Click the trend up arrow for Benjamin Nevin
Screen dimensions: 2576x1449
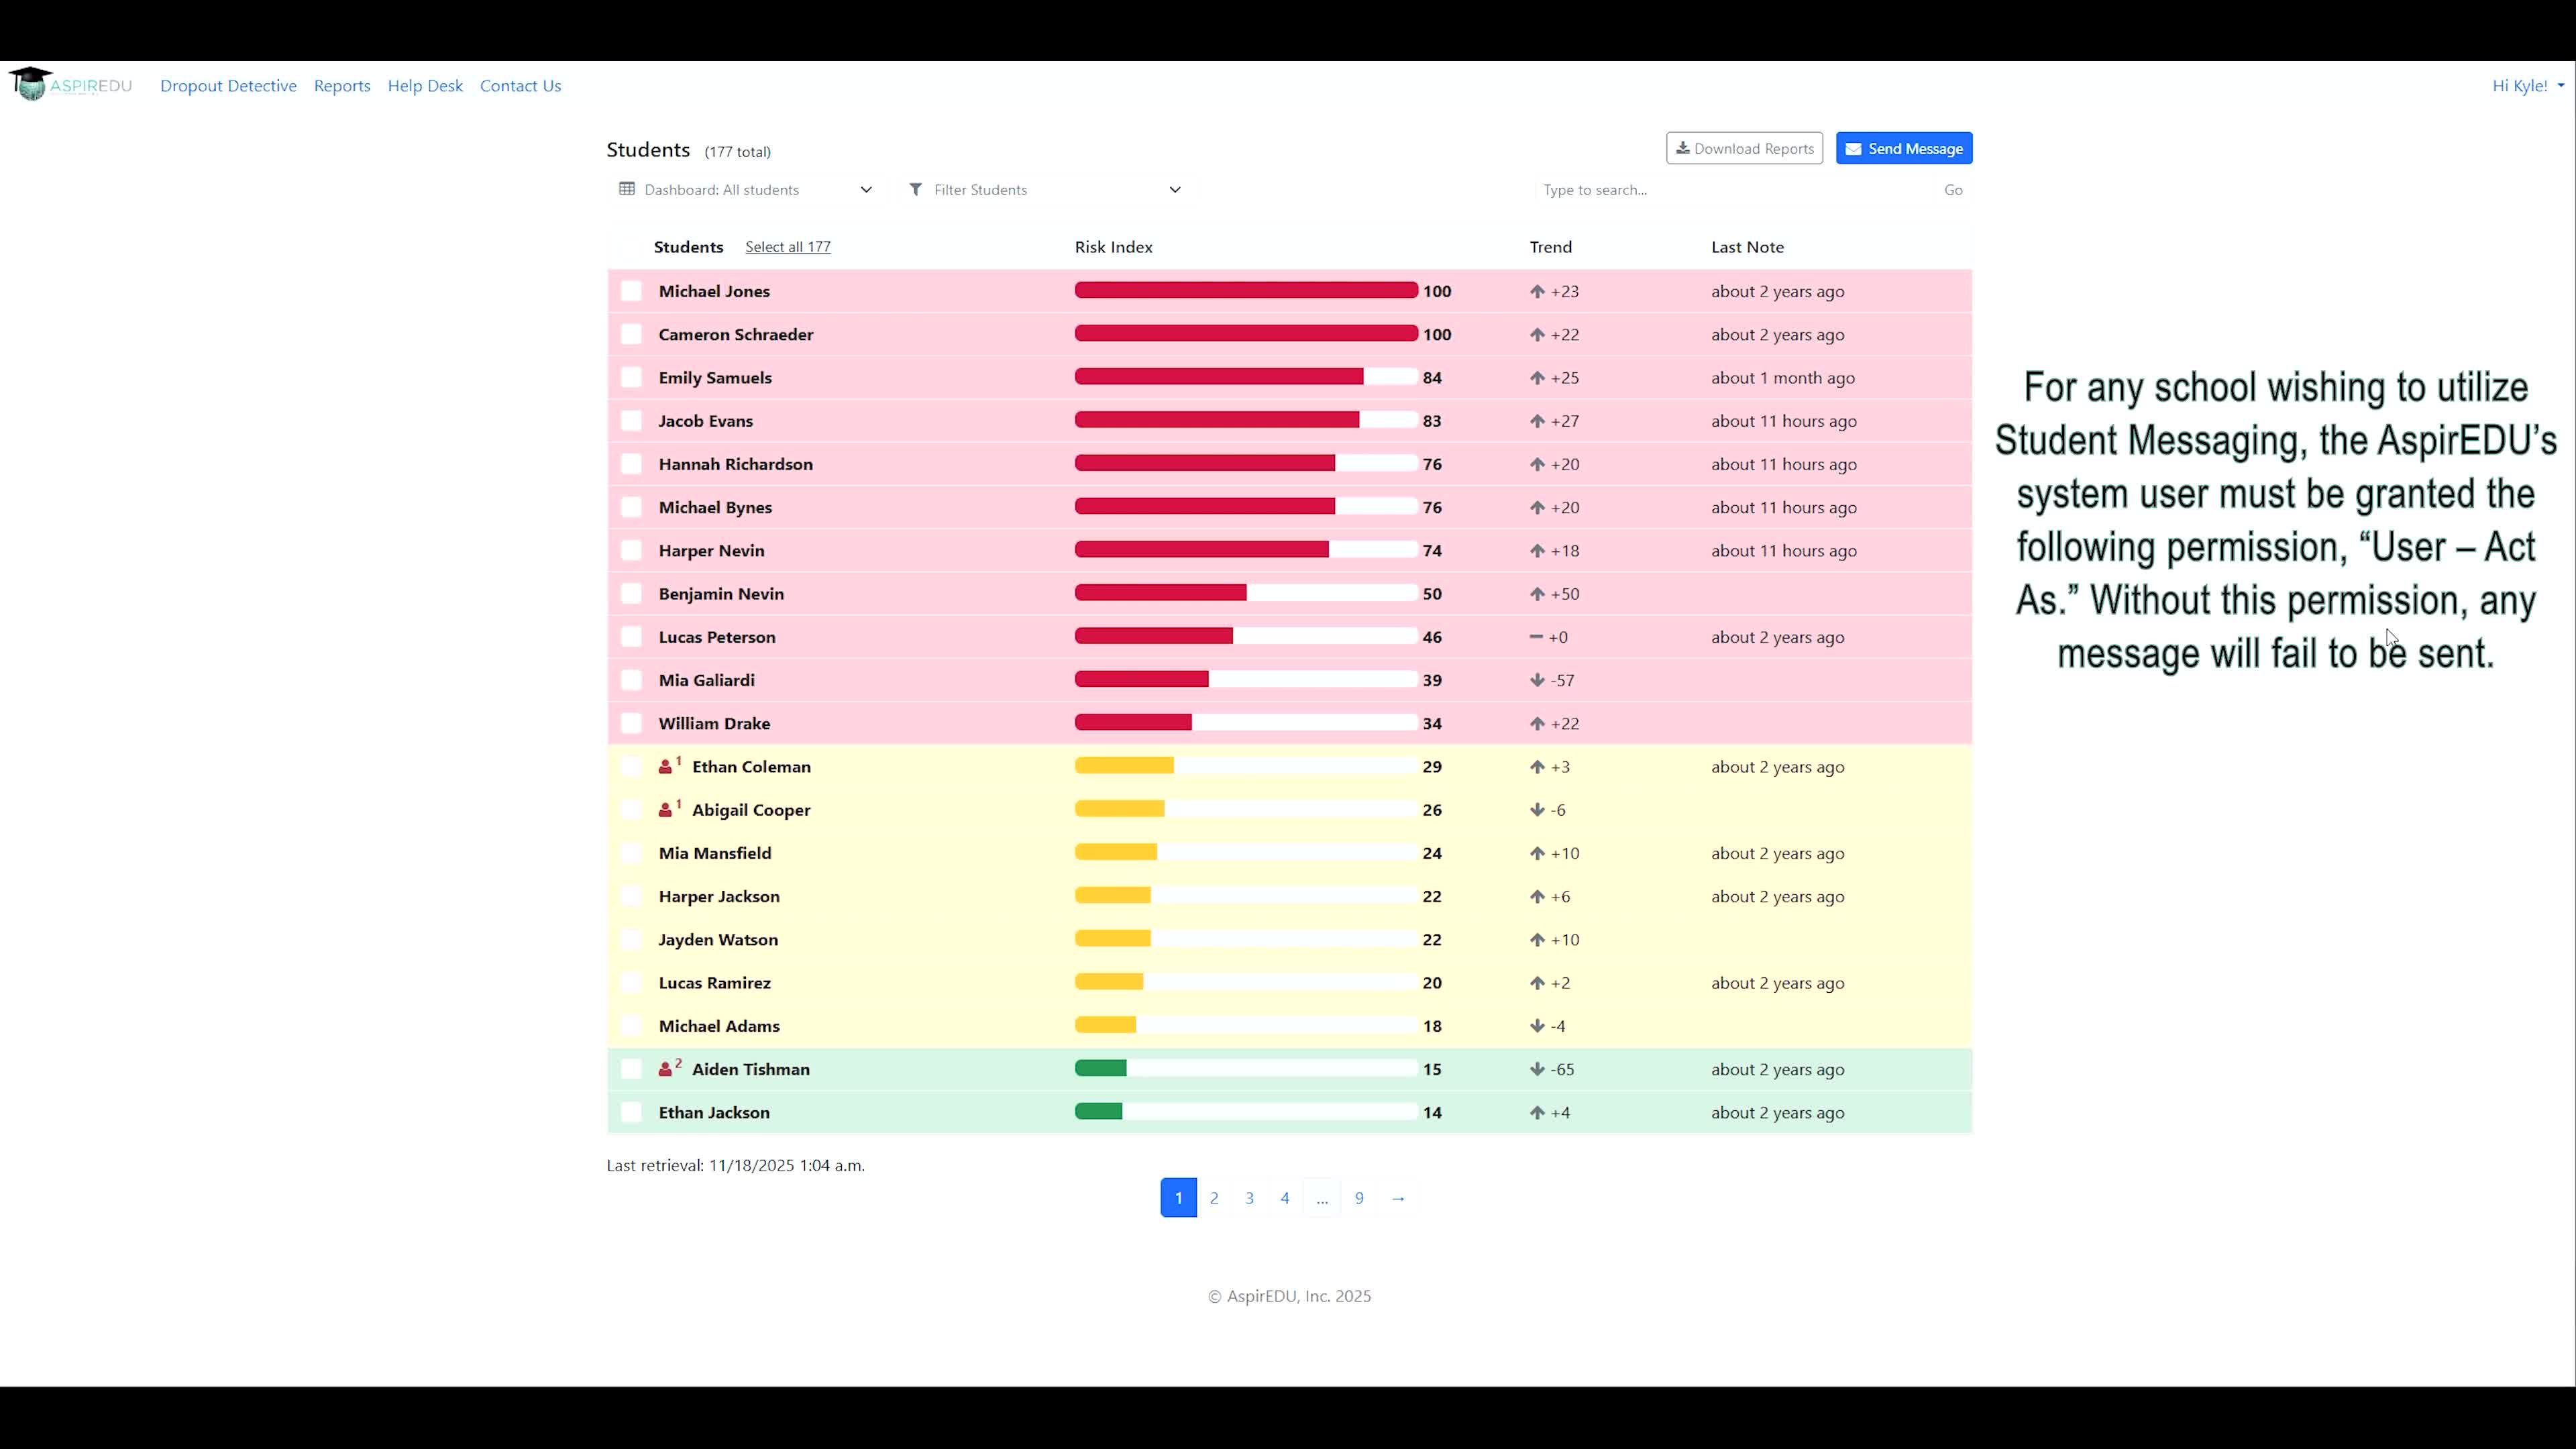pyautogui.click(x=1537, y=594)
